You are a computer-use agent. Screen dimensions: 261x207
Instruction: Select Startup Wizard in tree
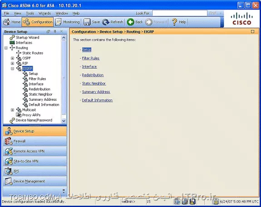pos(27,38)
